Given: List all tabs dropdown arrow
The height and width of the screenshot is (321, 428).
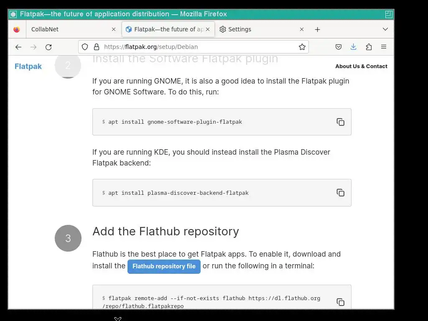Looking at the screenshot, I should pyautogui.click(x=385, y=29).
